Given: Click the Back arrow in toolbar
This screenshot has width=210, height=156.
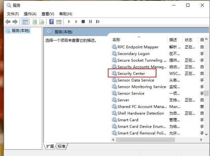Looking at the screenshot, I should tap(8, 22).
